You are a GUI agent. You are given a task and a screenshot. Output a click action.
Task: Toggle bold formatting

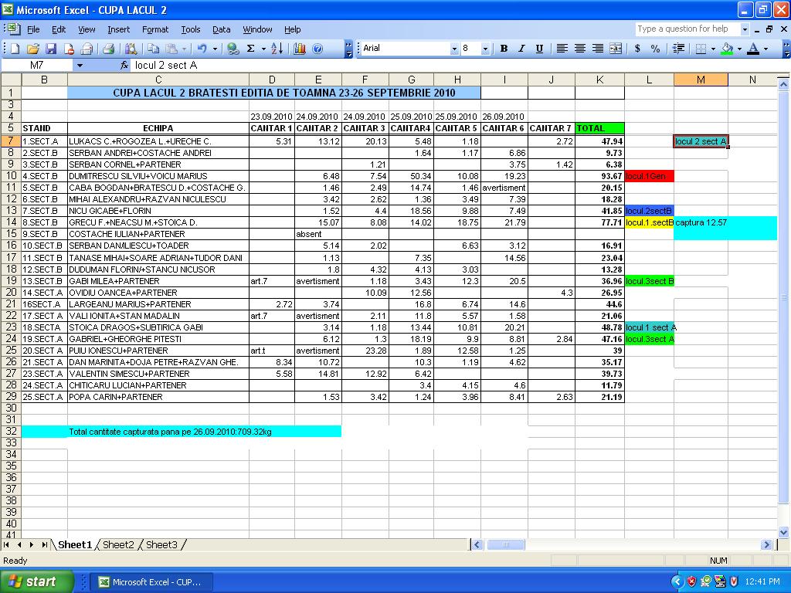click(504, 49)
